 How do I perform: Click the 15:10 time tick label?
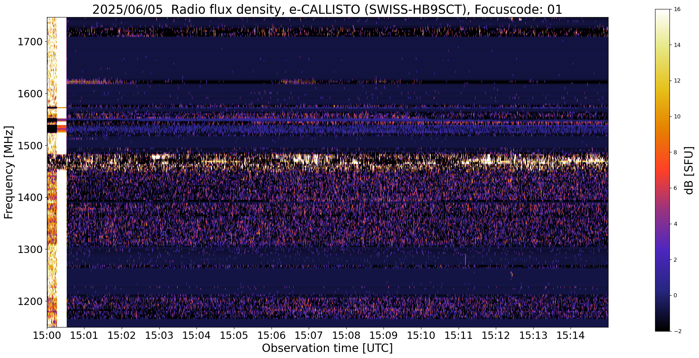pyautogui.click(x=421, y=336)
